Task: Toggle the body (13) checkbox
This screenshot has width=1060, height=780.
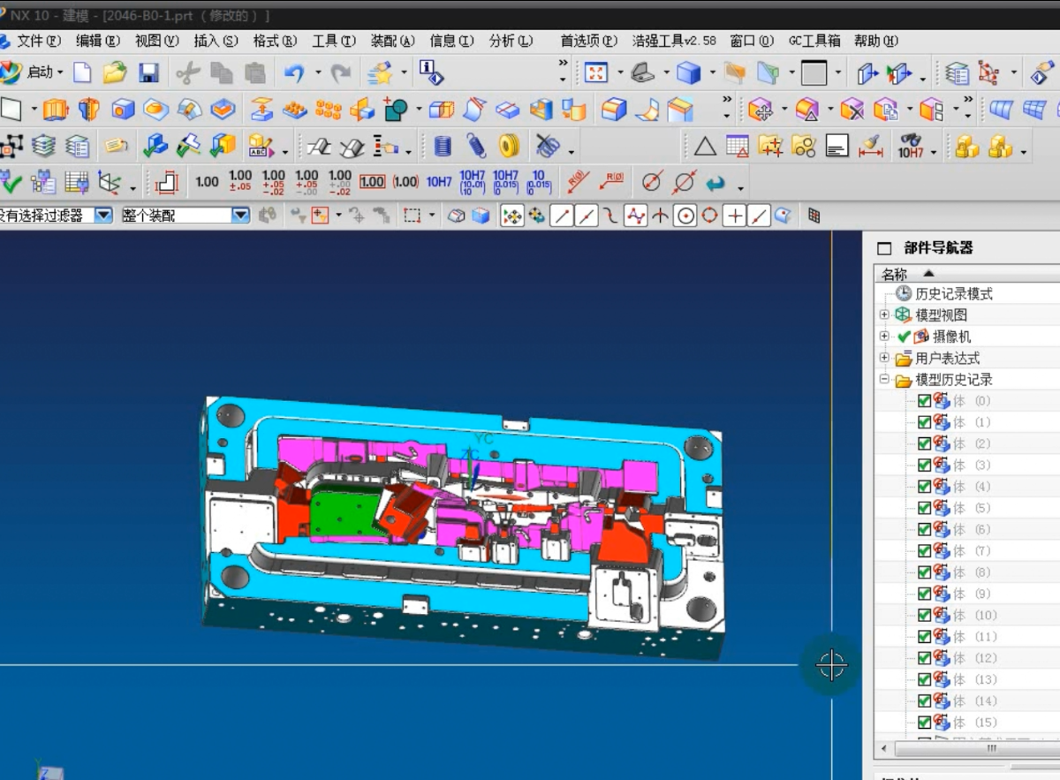Action: [924, 679]
